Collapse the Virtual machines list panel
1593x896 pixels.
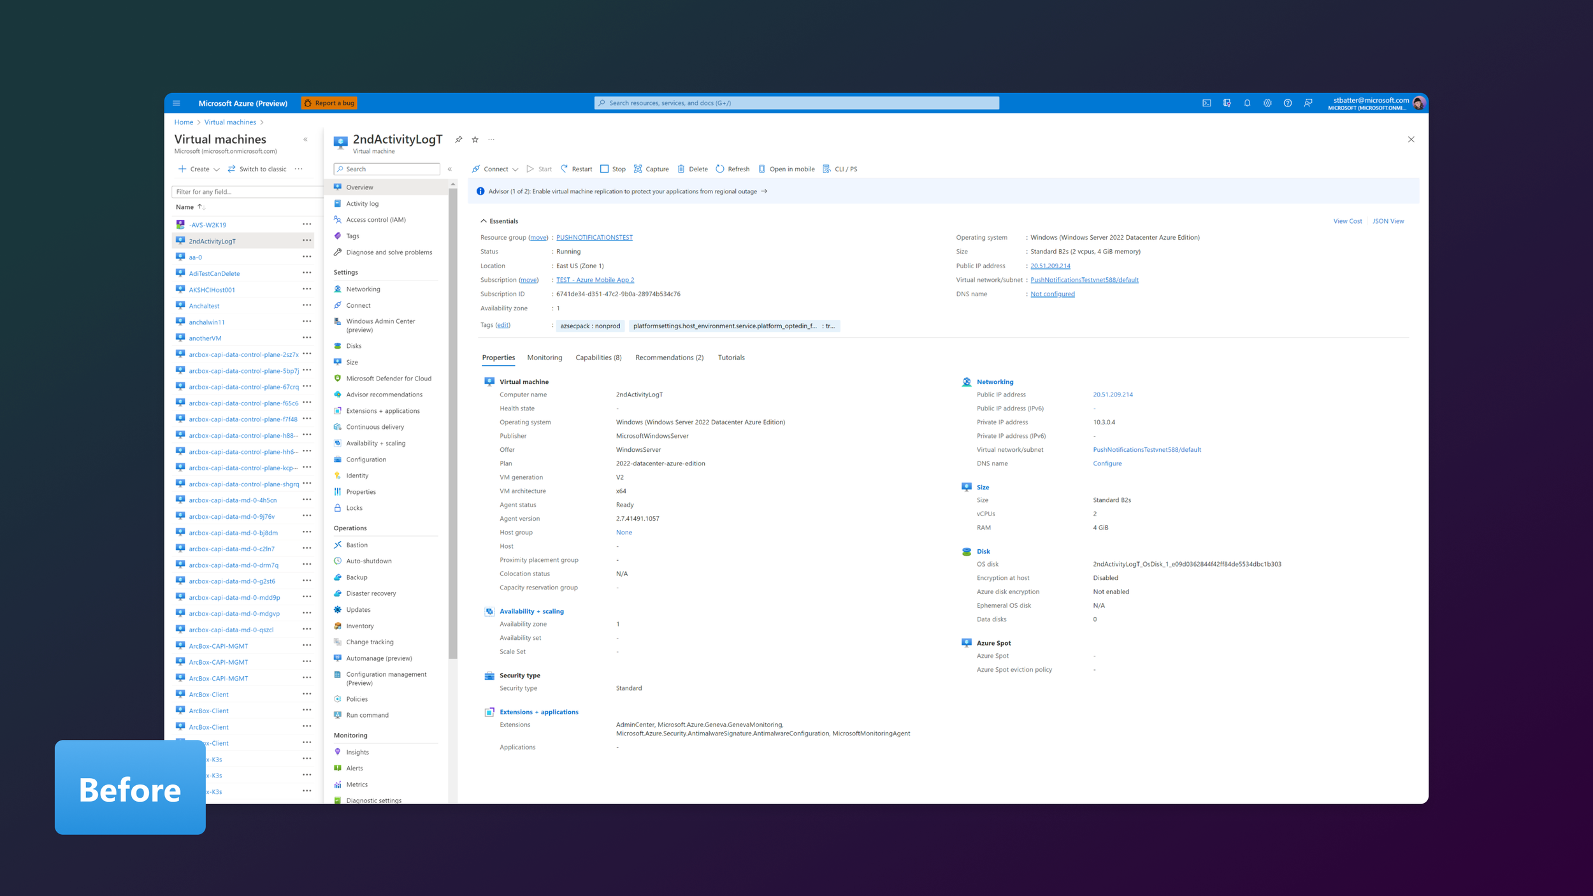click(x=305, y=140)
